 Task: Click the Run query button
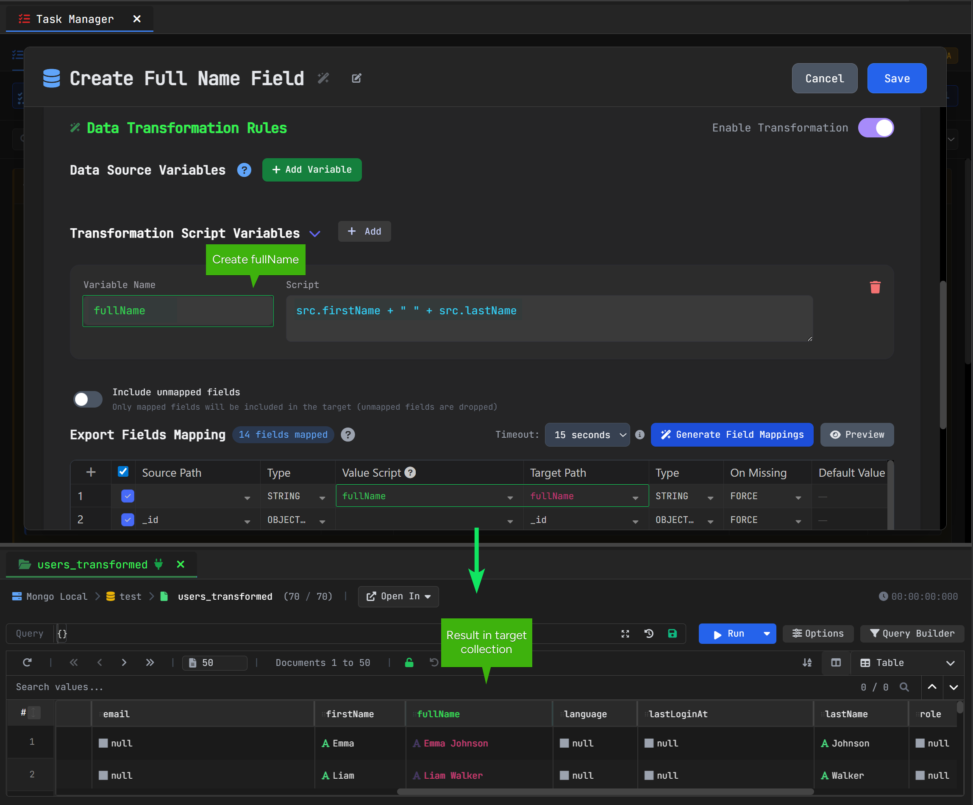click(x=729, y=634)
